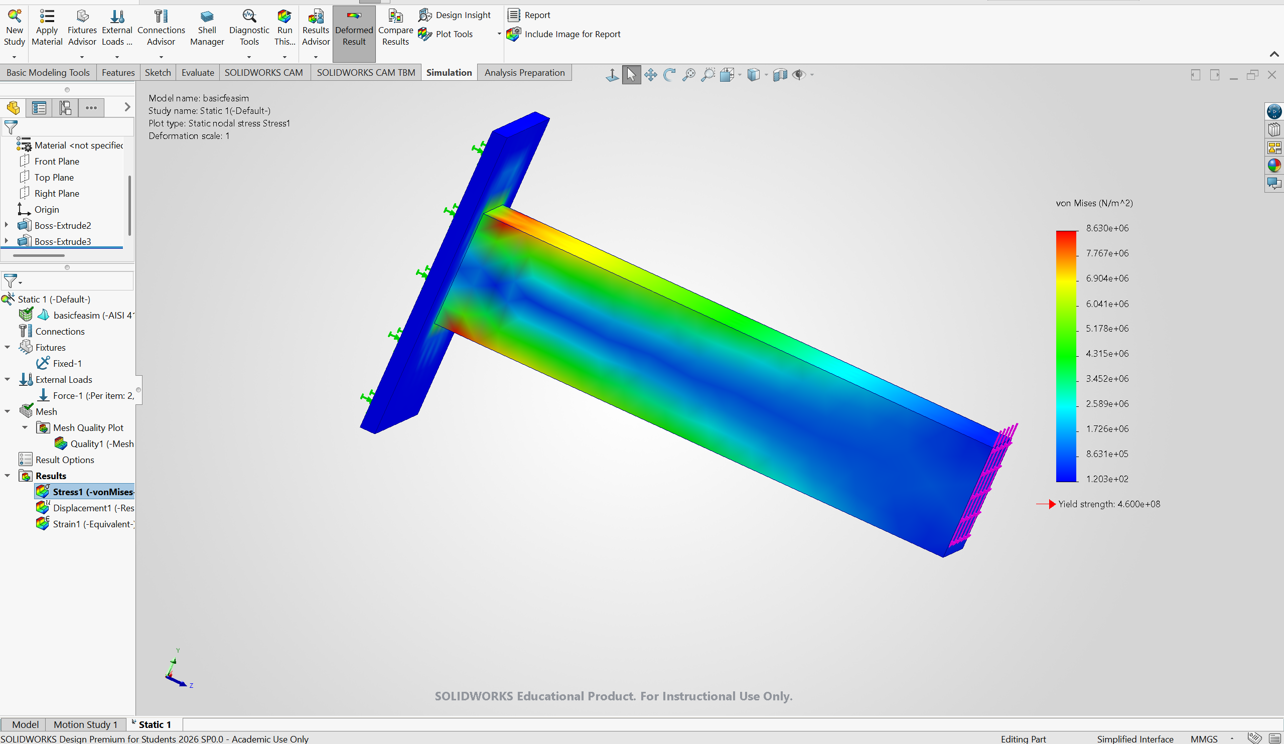Open the PropertyManager tab icon
1284x744 pixels.
(39, 107)
